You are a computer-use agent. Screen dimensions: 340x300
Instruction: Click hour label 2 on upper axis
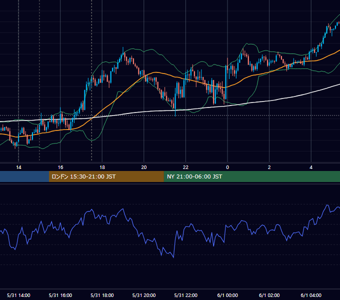click(269, 167)
